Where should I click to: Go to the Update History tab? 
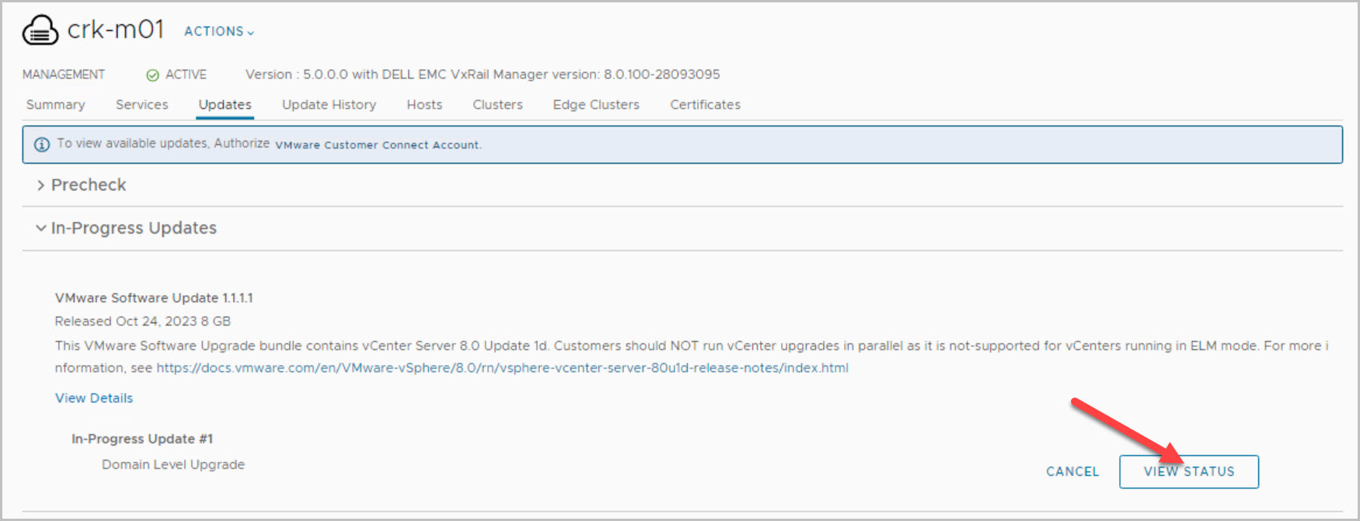click(x=329, y=105)
